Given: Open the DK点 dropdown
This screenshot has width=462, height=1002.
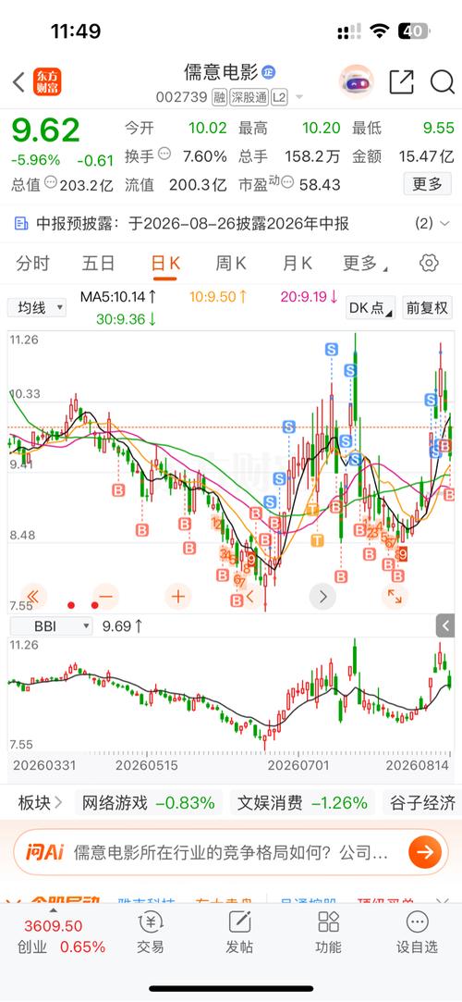Looking at the screenshot, I should [371, 307].
